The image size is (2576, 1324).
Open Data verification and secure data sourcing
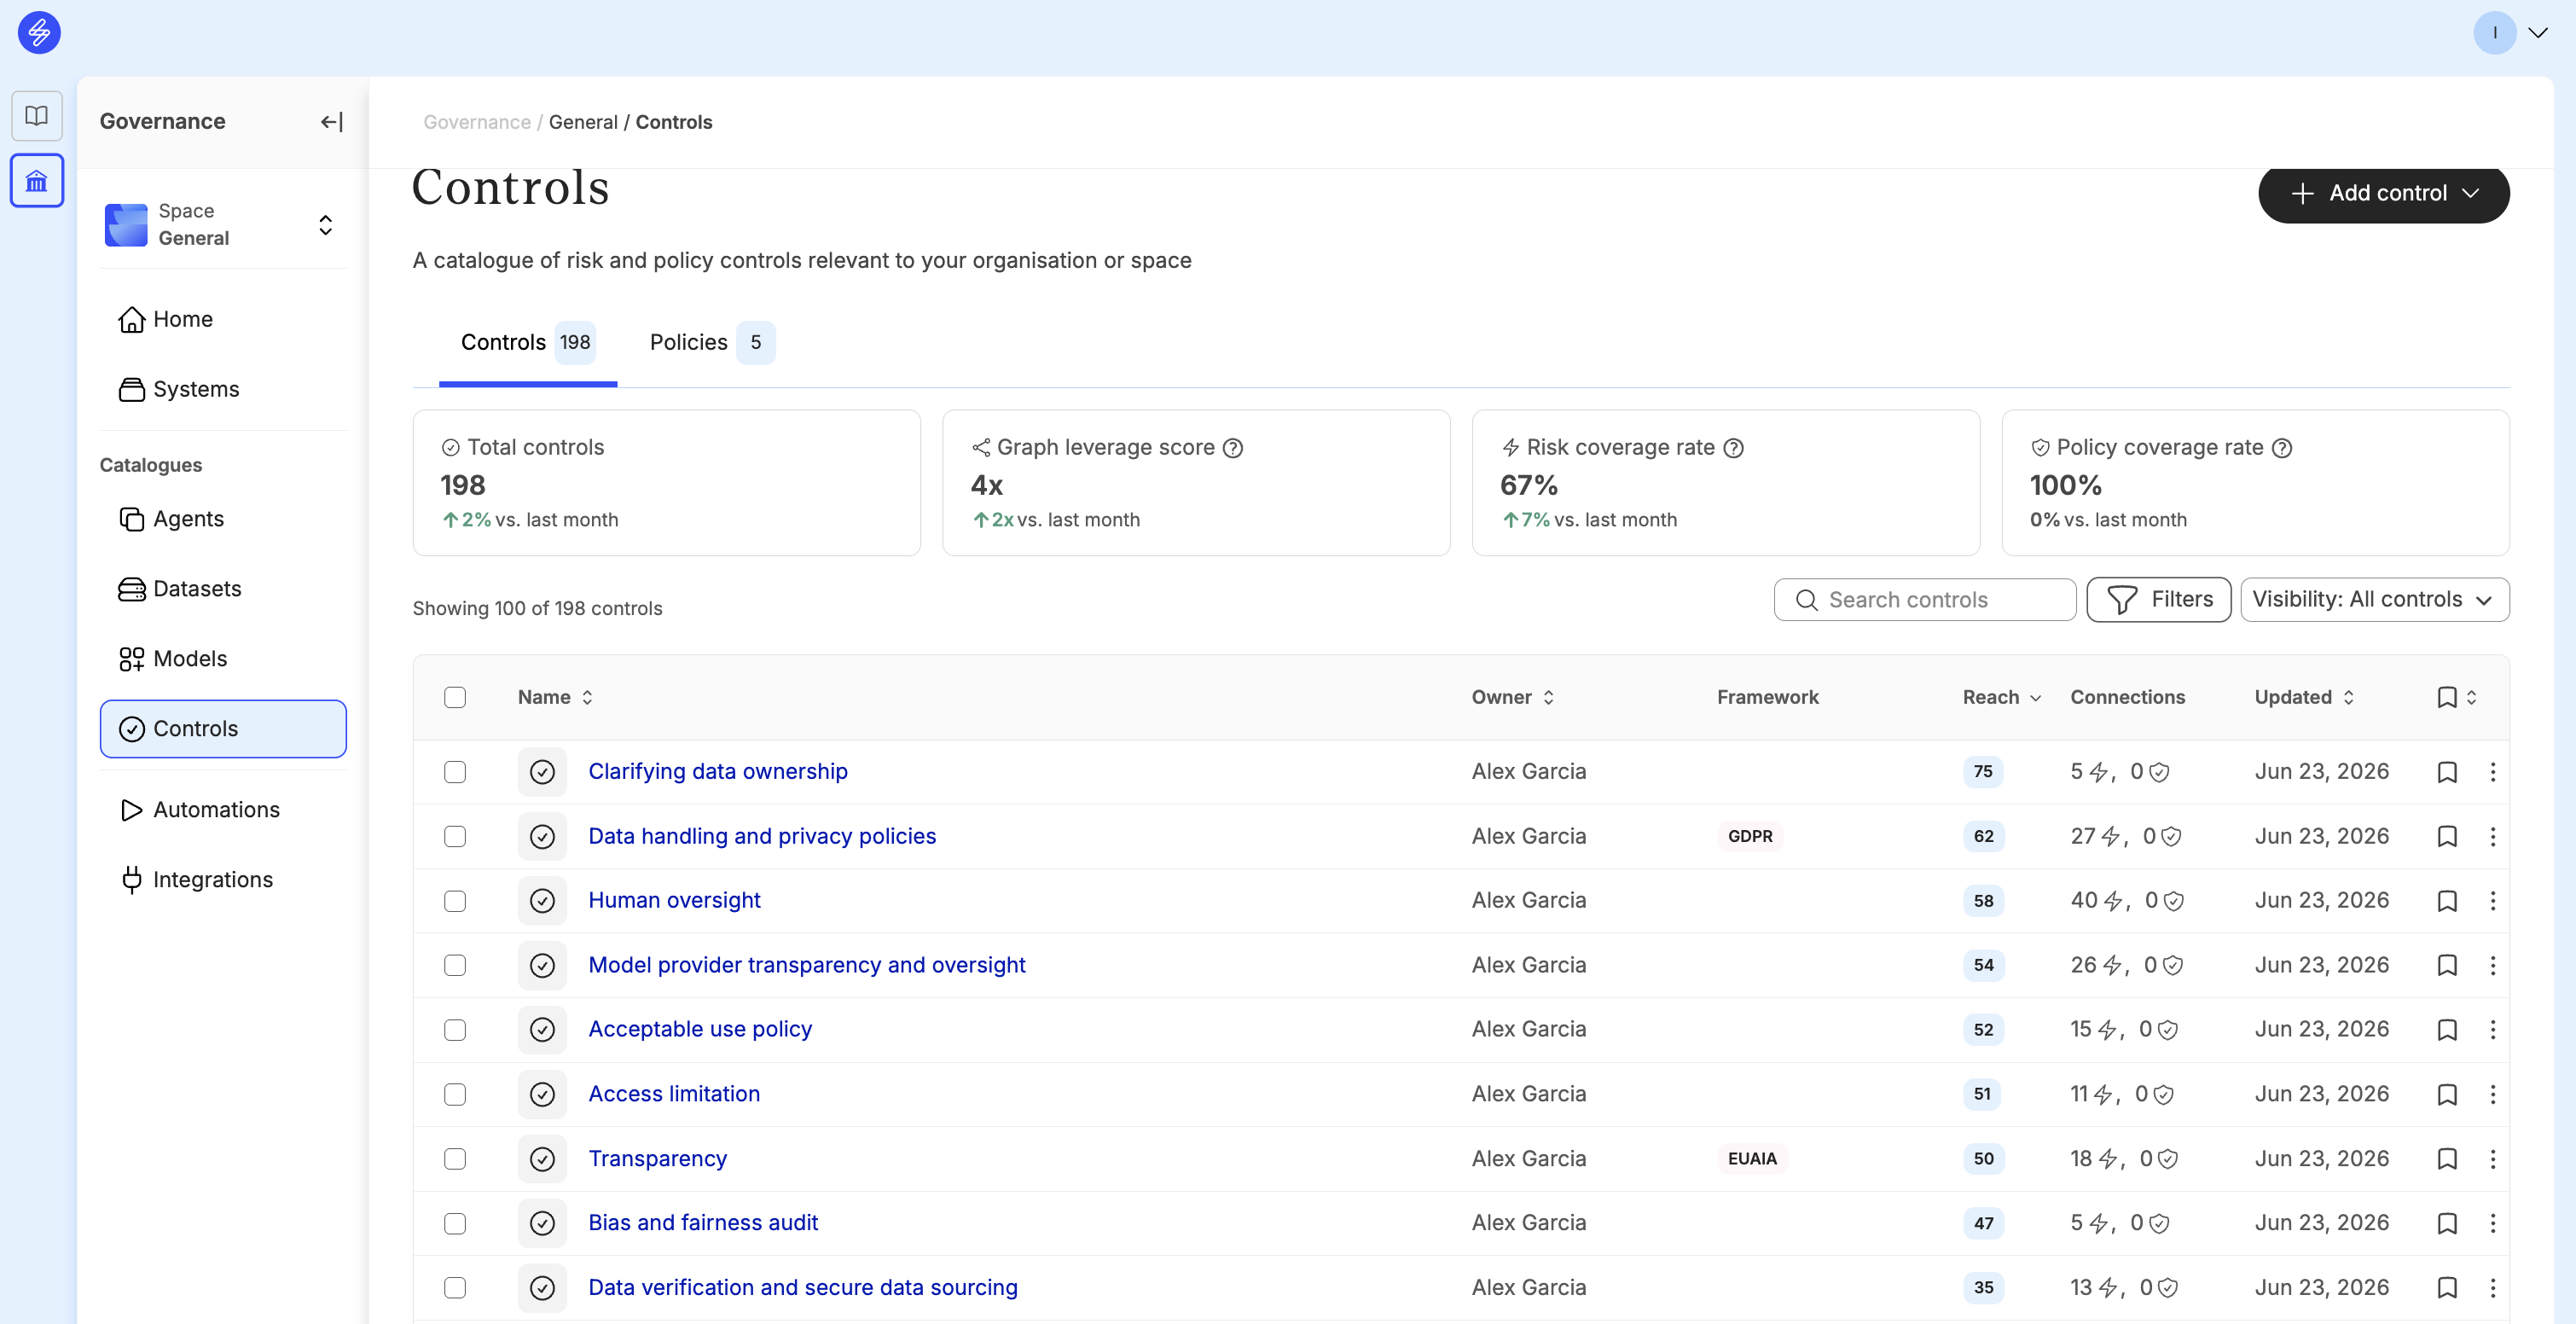click(x=802, y=1288)
